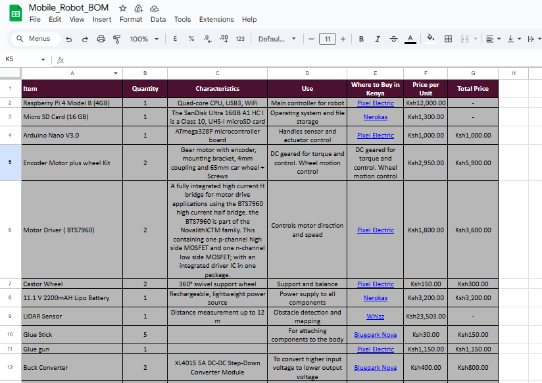Format cell as currency (£)
The image size is (542, 383).
point(175,39)
